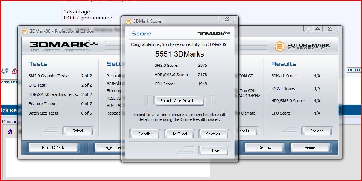The width and height of the screenshot is (362, 181).
Task: Click the up arrow button in 3DMark06 titlebar
Action: point(318,29)
